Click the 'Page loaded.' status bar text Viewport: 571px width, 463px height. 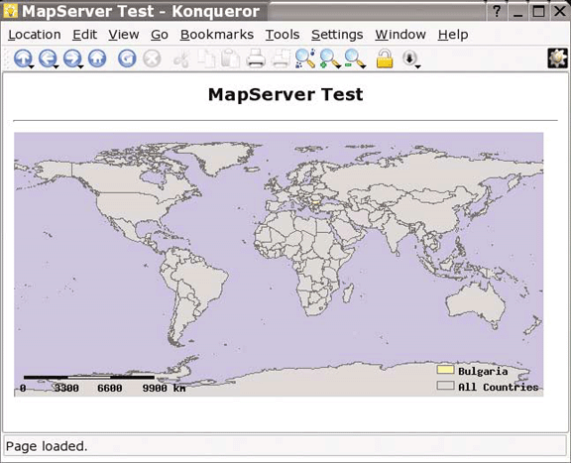point(47,446)
